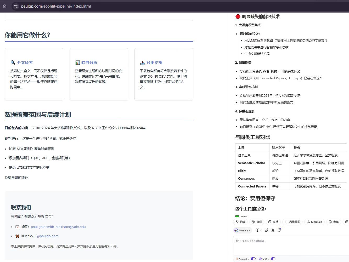
Task: Click the lightbulb icon with notification dot
Action: click(279, 230)
